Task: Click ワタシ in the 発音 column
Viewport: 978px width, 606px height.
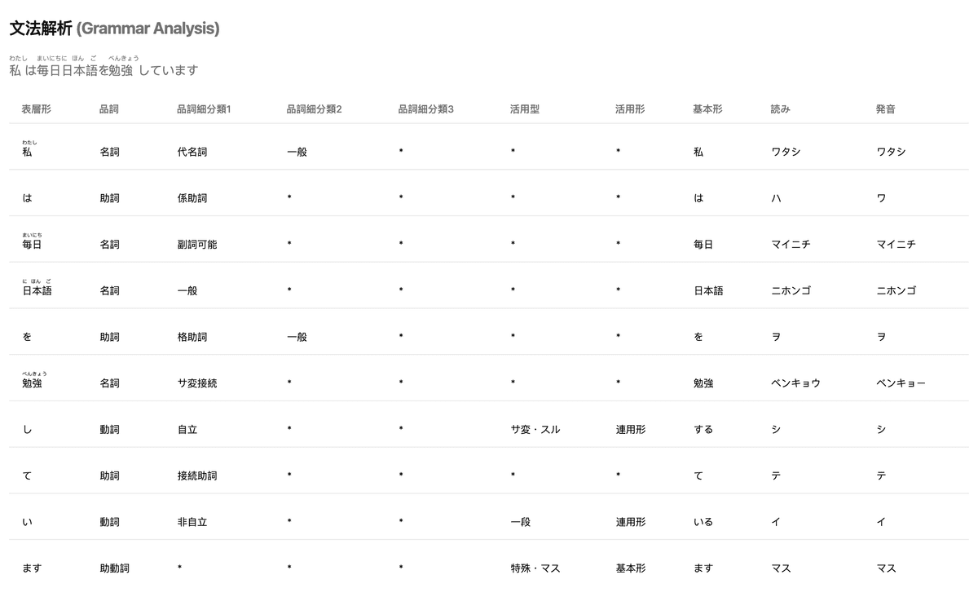Action: (891, 152)
